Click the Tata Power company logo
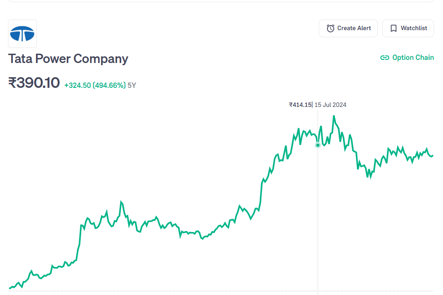The image size is (443, 295). pos(22,34)
